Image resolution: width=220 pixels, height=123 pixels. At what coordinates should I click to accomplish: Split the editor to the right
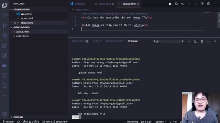pyautogui.click(x=209, y=4)
